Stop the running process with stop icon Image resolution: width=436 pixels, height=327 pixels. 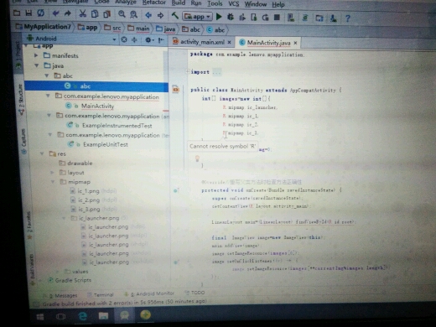pyautogui.click(x=277, y=18)
